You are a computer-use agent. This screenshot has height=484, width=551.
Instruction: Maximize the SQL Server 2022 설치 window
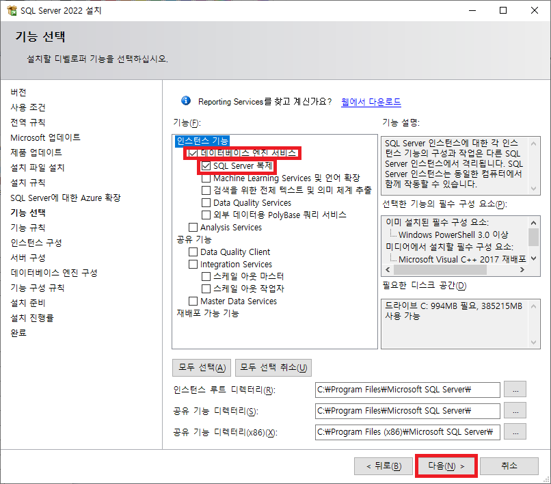(503, 10)
